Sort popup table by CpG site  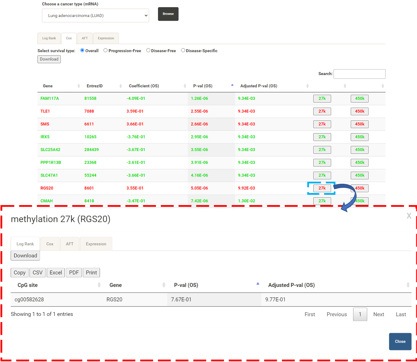pyautogui.click(x=99, y=285)
